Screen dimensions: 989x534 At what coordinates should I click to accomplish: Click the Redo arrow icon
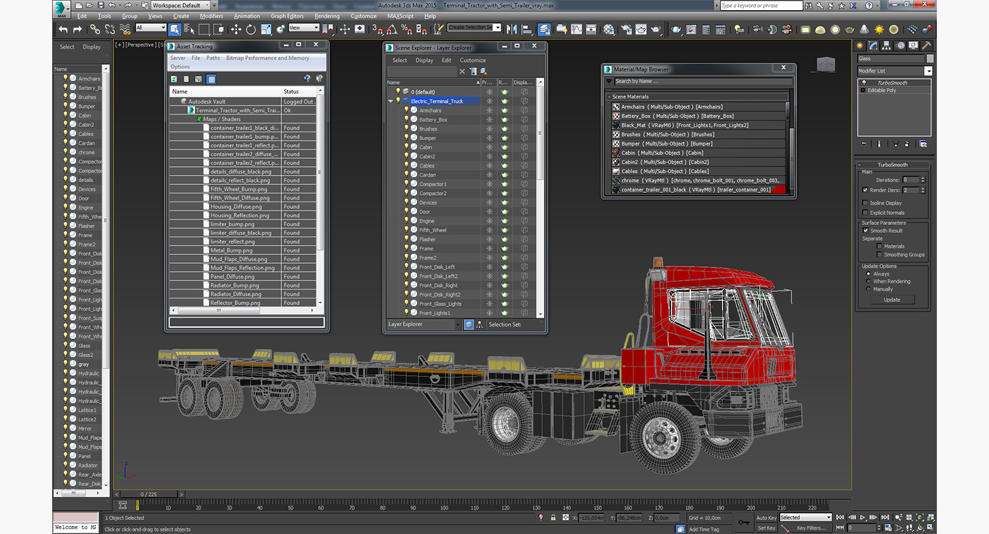coord(78,29)
